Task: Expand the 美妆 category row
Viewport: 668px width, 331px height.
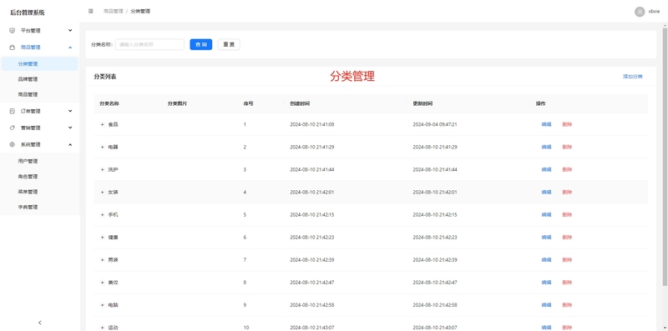Action: (102, 283)
